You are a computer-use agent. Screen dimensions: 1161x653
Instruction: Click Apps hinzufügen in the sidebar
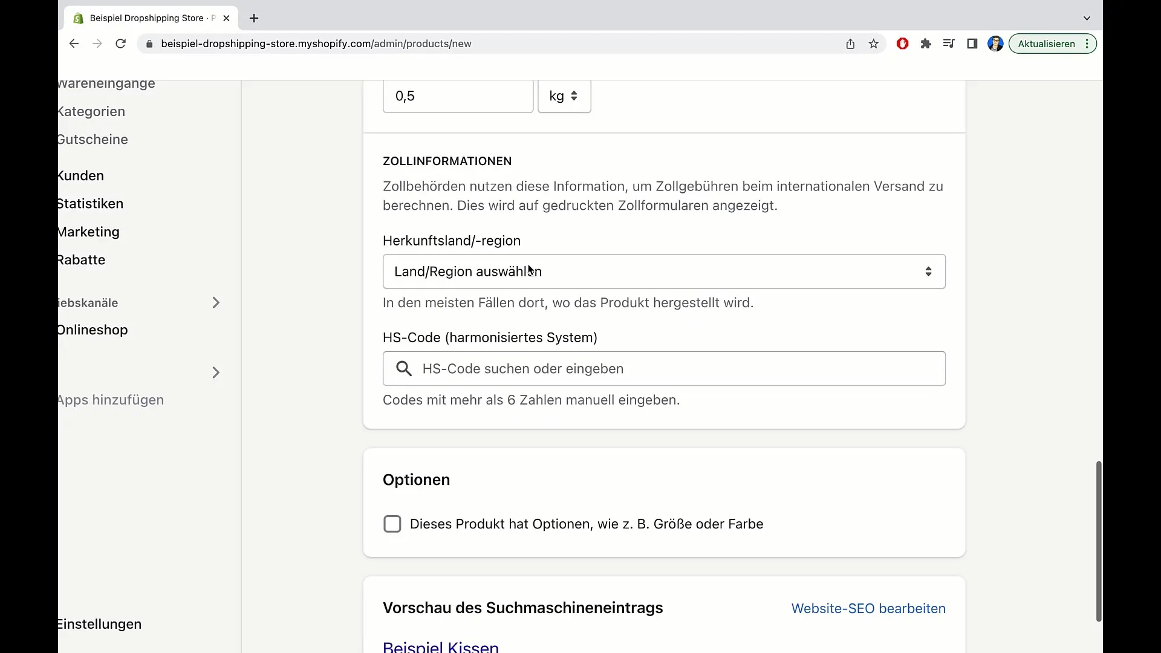point(111,400)
